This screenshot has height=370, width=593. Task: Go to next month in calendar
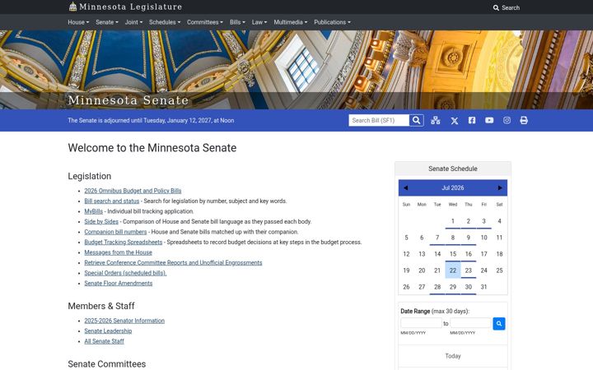pos(500,187)
